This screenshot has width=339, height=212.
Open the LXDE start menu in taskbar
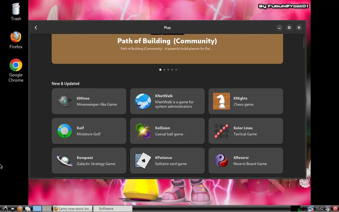point(5,209)
